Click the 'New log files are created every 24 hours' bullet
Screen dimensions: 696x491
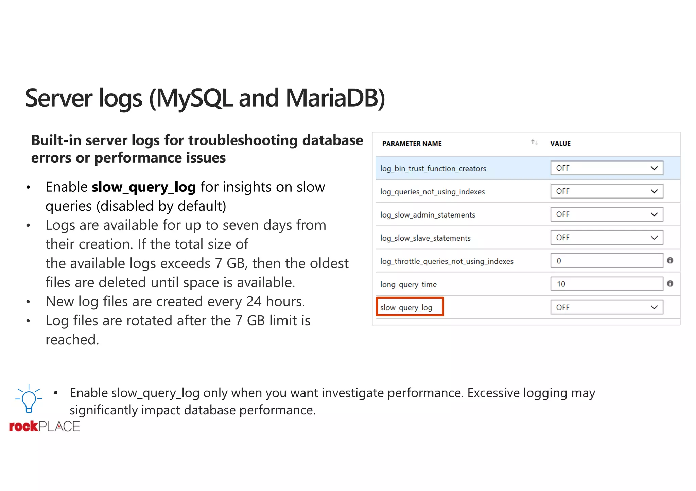coord(175,301)
